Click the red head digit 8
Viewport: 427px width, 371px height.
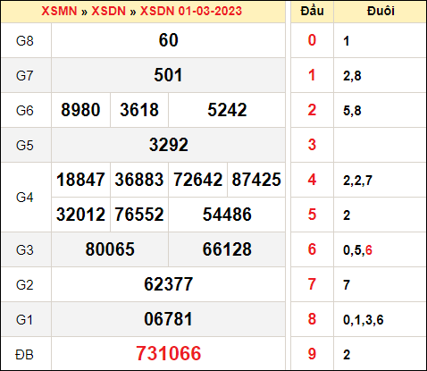[312, 319]
